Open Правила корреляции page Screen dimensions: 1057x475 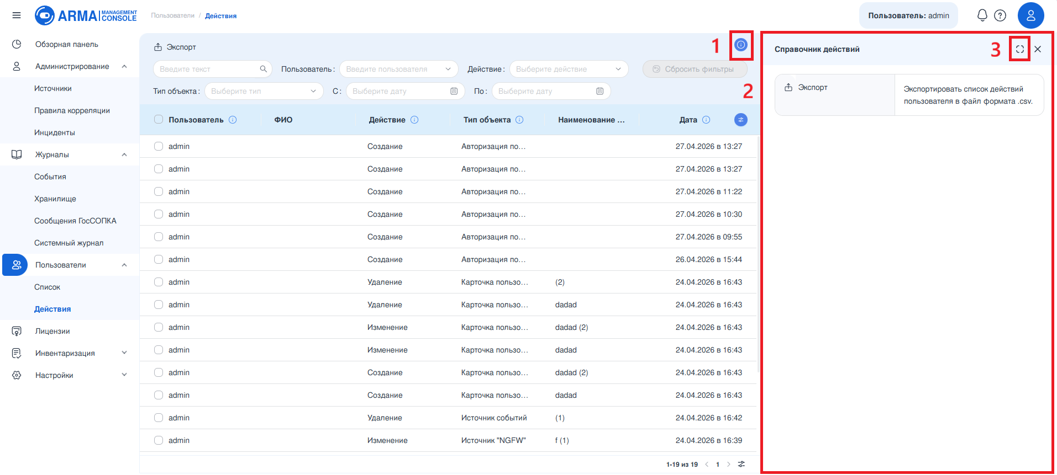(72, 110)
